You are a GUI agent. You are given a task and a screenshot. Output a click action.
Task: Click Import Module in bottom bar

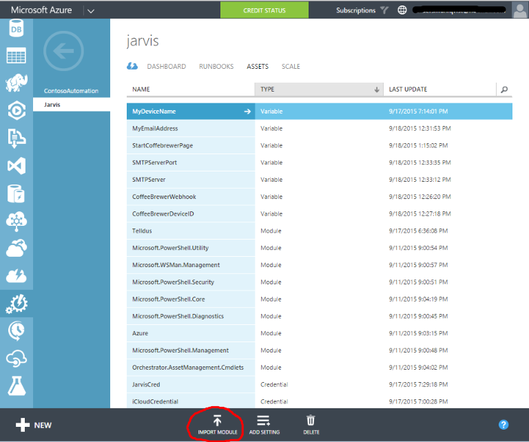coord(217,425)
